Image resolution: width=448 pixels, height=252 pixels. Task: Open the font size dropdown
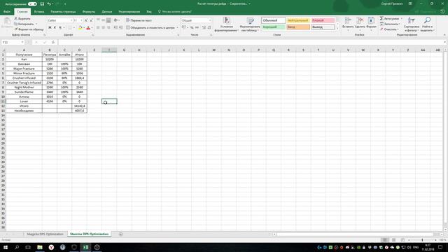[x=81, y=20]
